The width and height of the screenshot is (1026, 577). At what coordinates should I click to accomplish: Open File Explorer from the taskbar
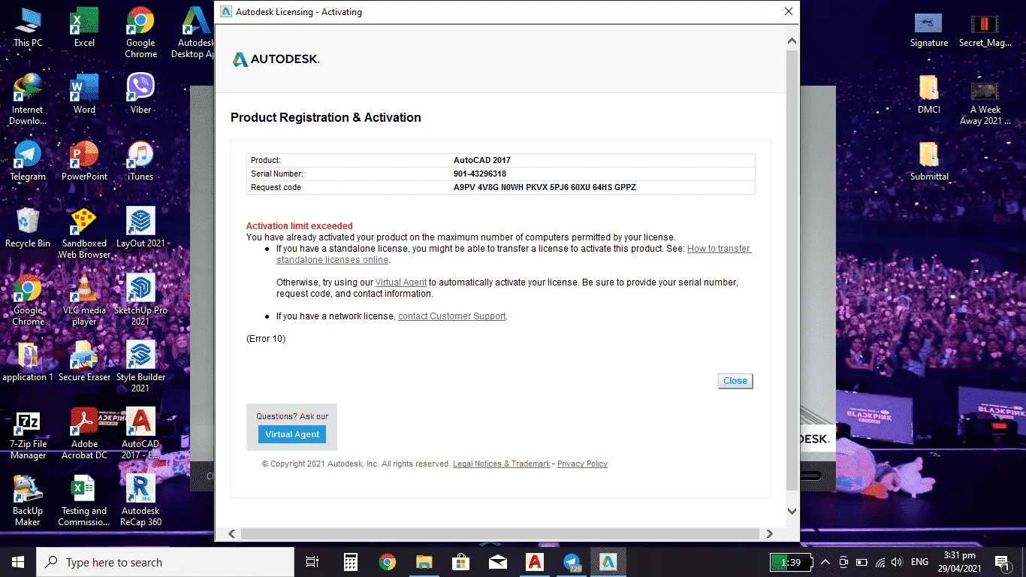tap(424, 562)
